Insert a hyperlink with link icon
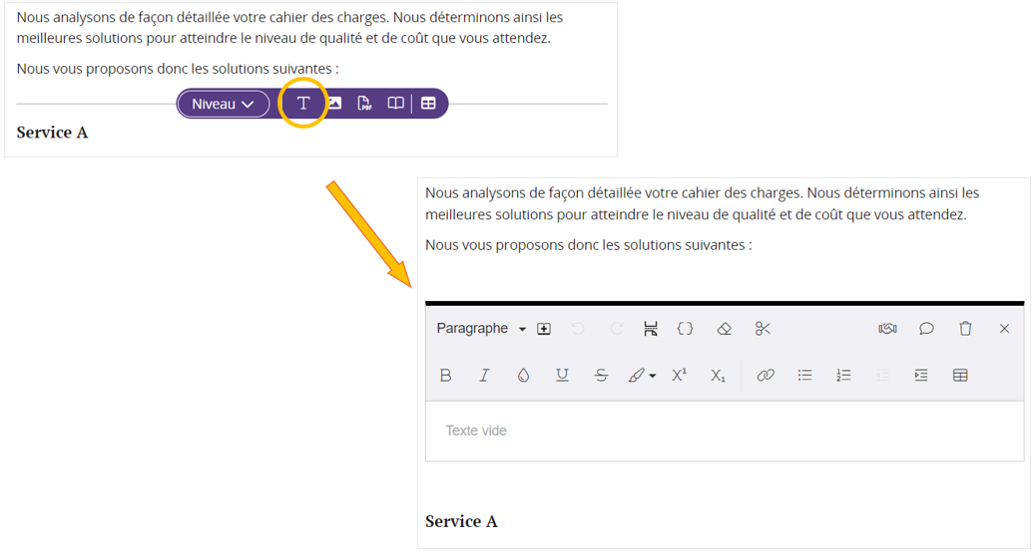Image resolution: width=1036 pixels, height=554 pixels. pos(766,376)
